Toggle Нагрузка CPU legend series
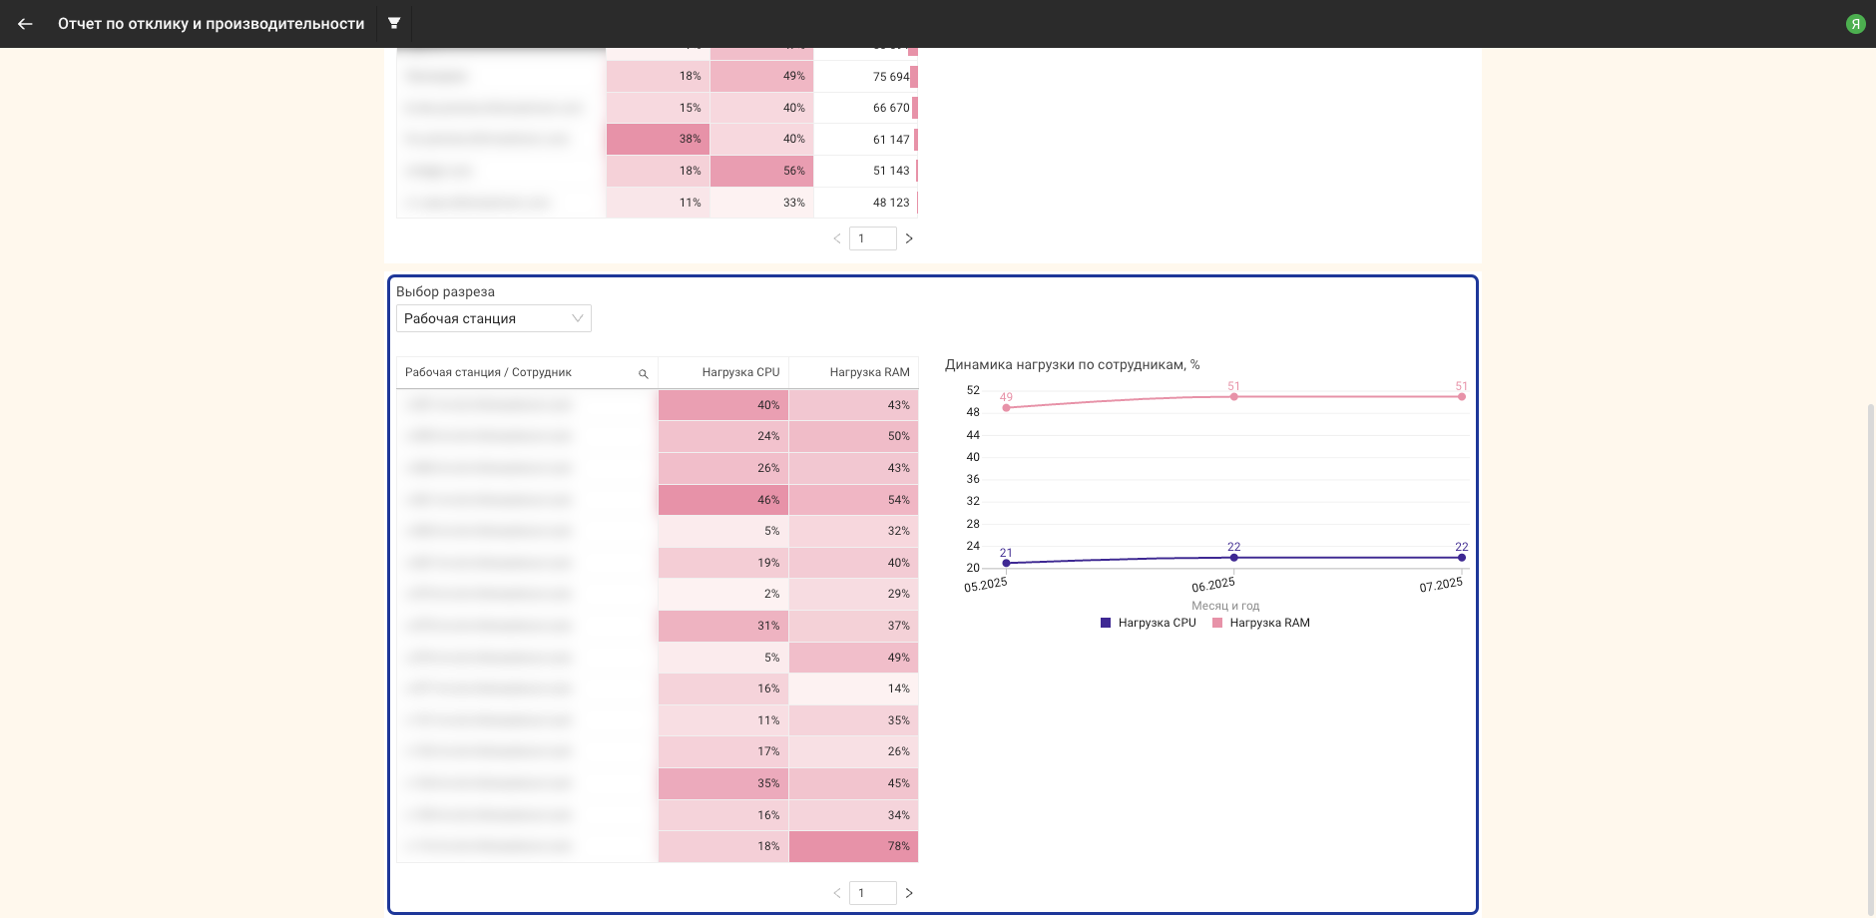The image size is (1876, 918). pos(1148,623)
